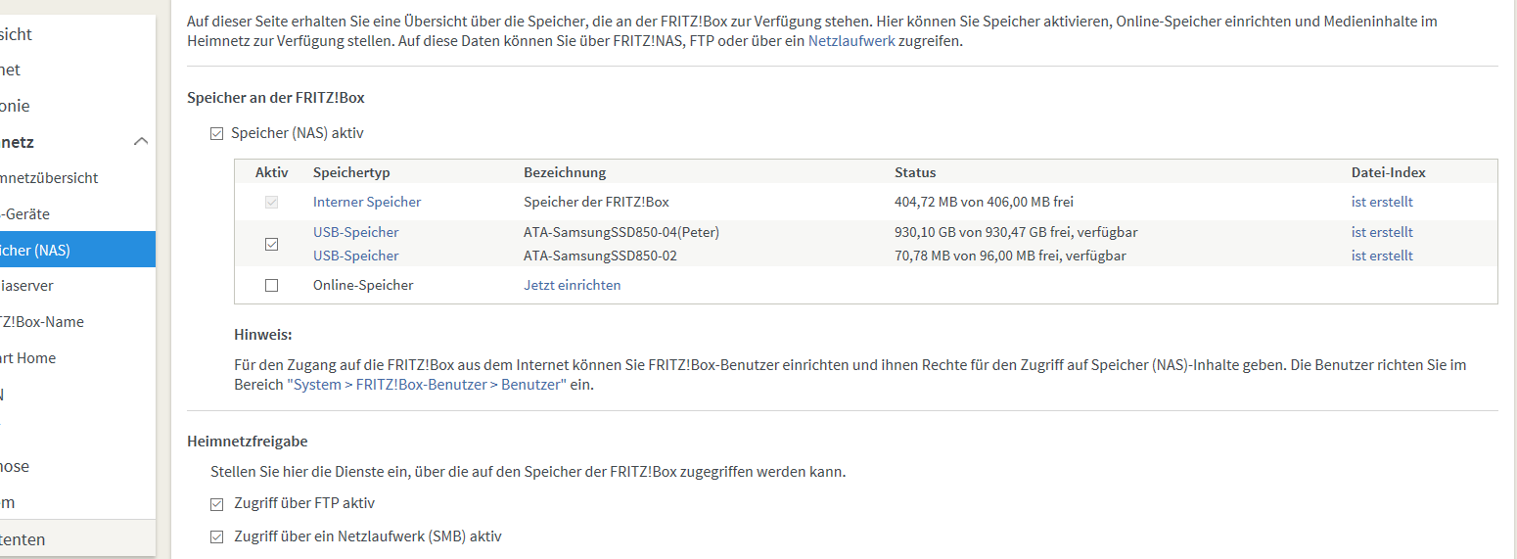
Task: Click ist erstellt for ATA-SamsungSSD850-02
Action: [1382, 256]
